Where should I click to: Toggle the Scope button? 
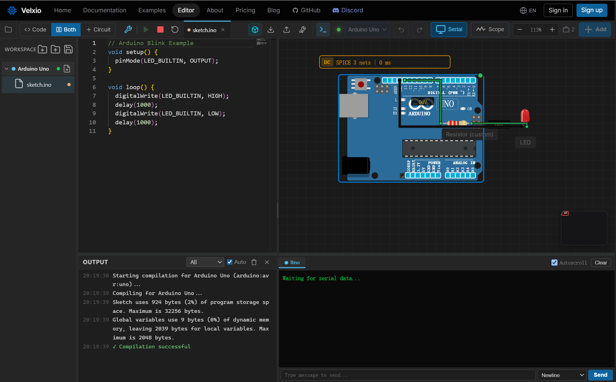point(490,29)
